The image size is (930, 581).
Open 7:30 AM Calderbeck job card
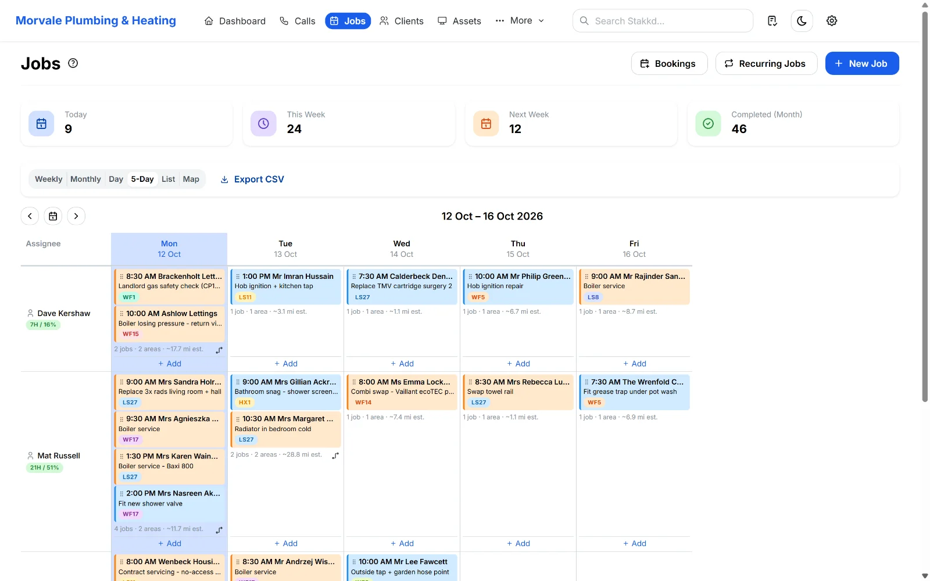[x=402, y=286]
